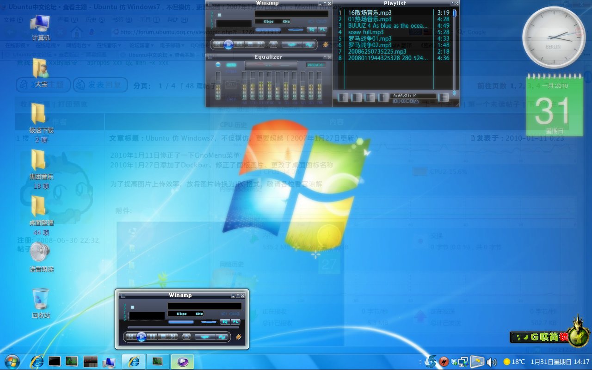Click eject button in the Winamp preview thumbnail
The width and height of the screenshot is (592, 370).
(x=186, y=337)
